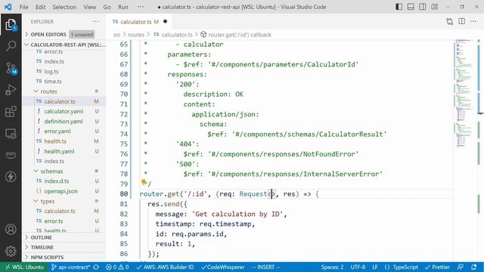This screenshot has height=272, width=484.
Task: Click api-contract* branch in status bar
Action: coord(70,267)
